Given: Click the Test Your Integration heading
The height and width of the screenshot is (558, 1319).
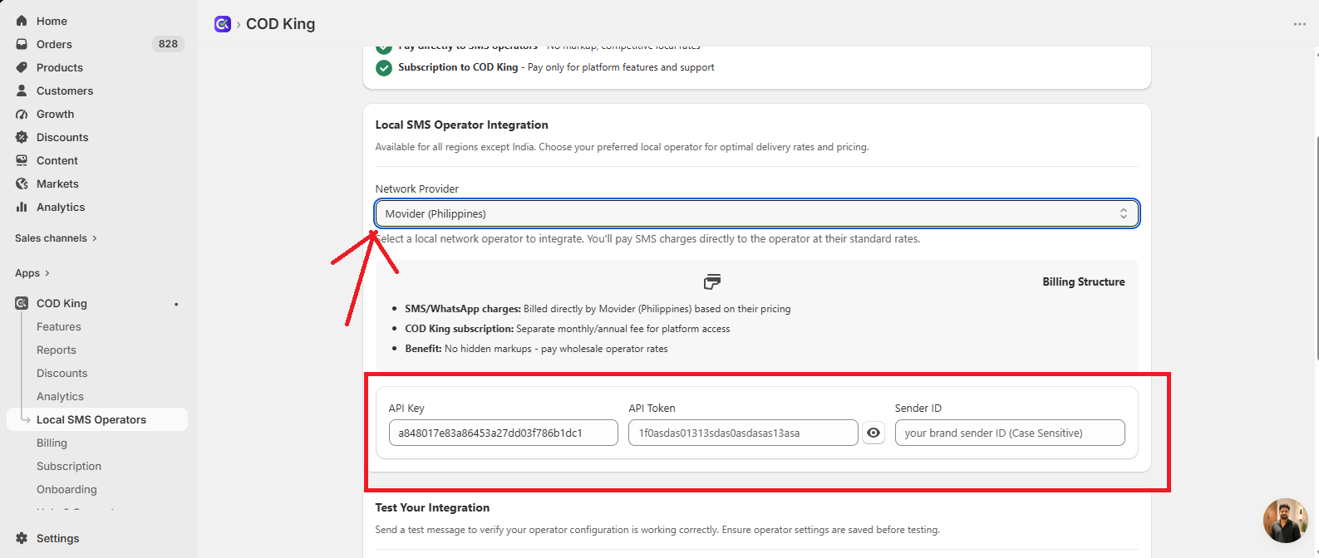Looking at the screenshot, I should pos(432,507).
